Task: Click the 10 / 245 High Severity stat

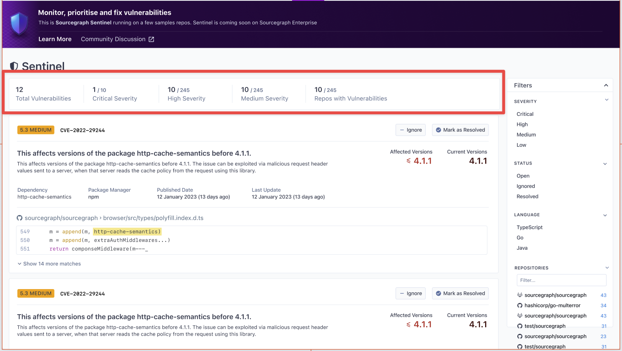Action: [187, 94]
